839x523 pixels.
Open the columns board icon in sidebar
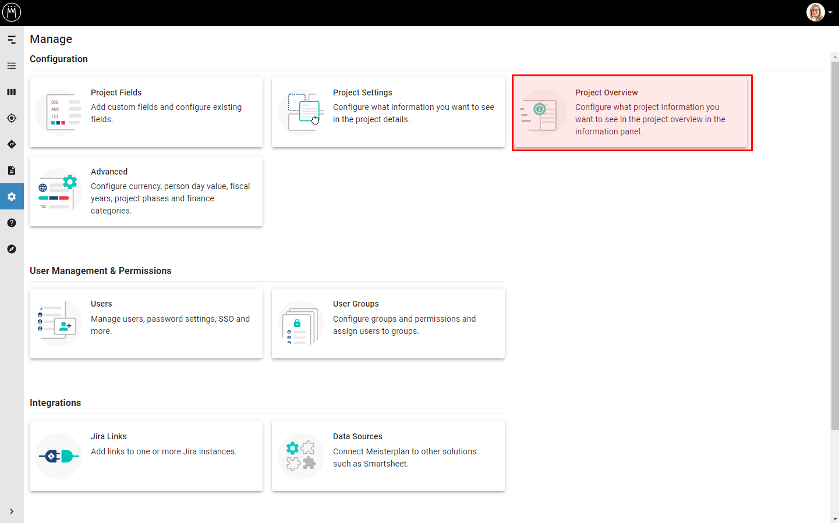(x=12, y=92)
